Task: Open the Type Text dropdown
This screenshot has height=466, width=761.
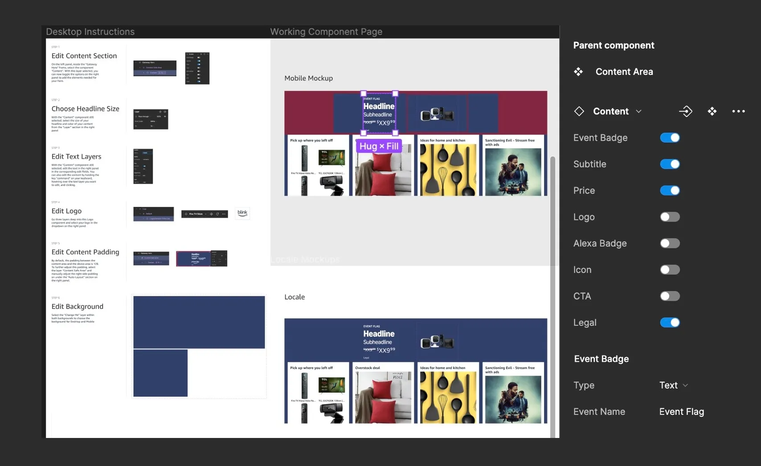Action: [x=674, y=385]
